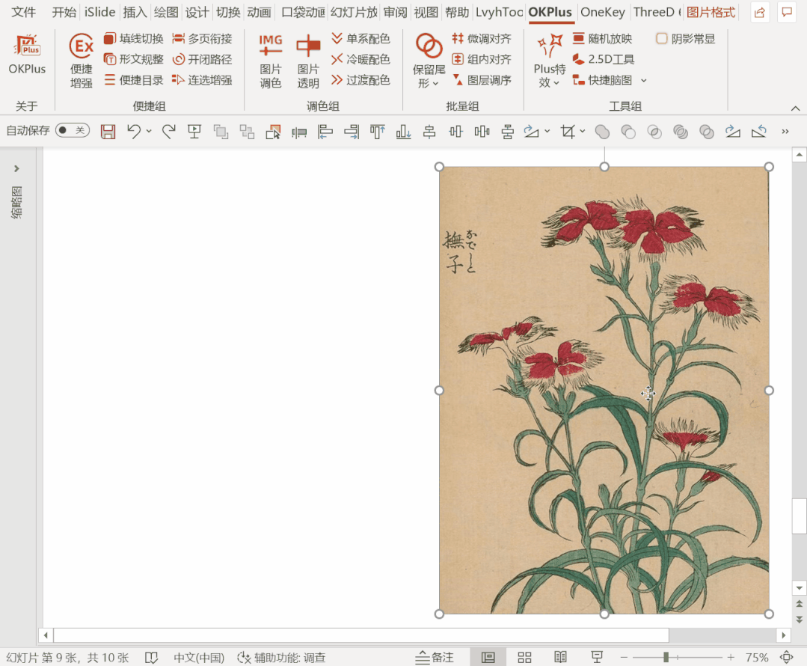Click the 75% zoom level

pos(757,658)
